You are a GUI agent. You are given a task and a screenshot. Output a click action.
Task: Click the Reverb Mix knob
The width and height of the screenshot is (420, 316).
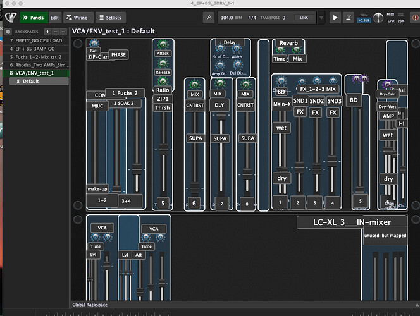click(297, 51)
